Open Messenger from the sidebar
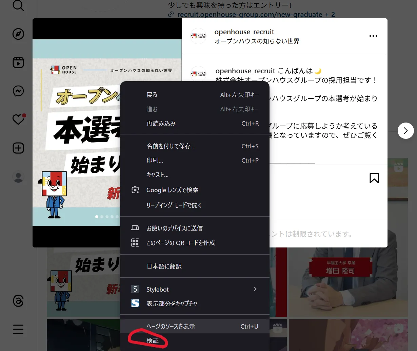417x351 pixels. pyautogui.click(x=18, y=91)
